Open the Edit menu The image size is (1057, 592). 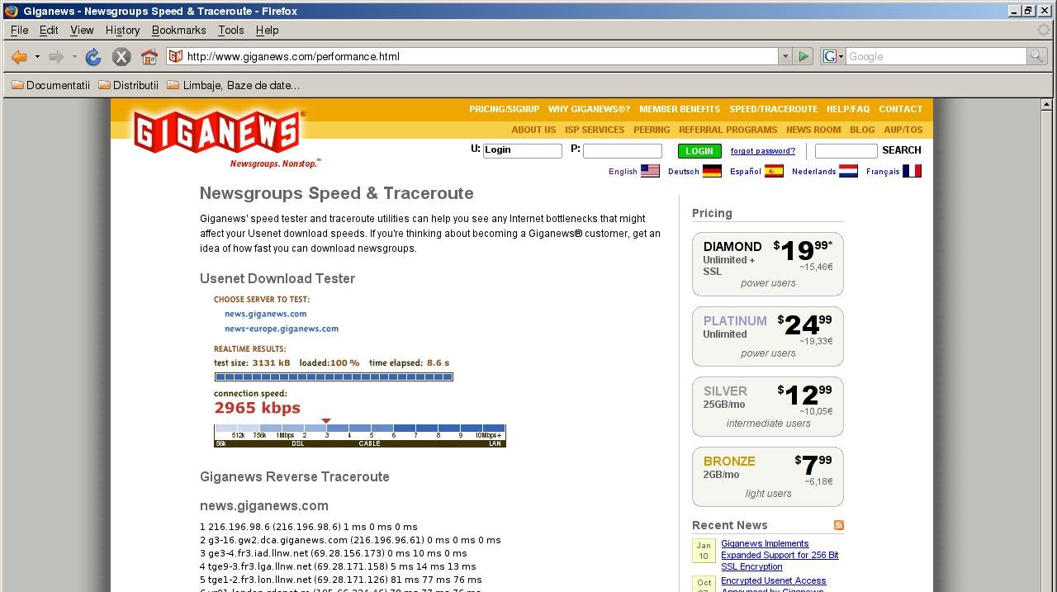49,30
